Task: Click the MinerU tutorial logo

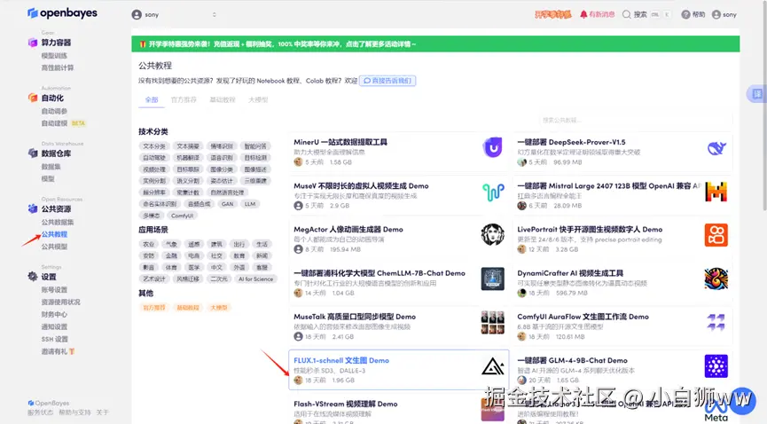Action: click(x=493, y=147)
